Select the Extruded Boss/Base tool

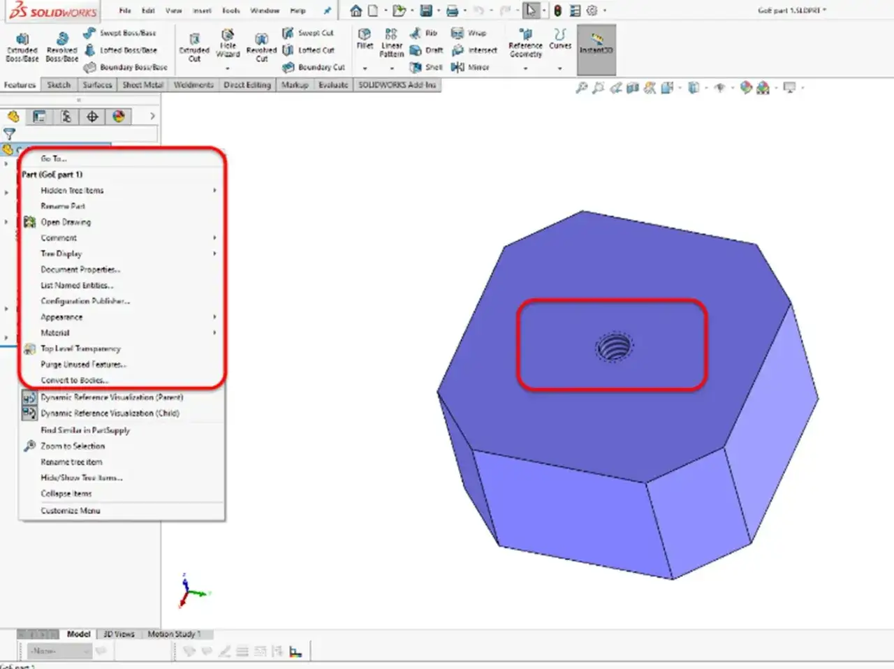(x=22, y=47)
